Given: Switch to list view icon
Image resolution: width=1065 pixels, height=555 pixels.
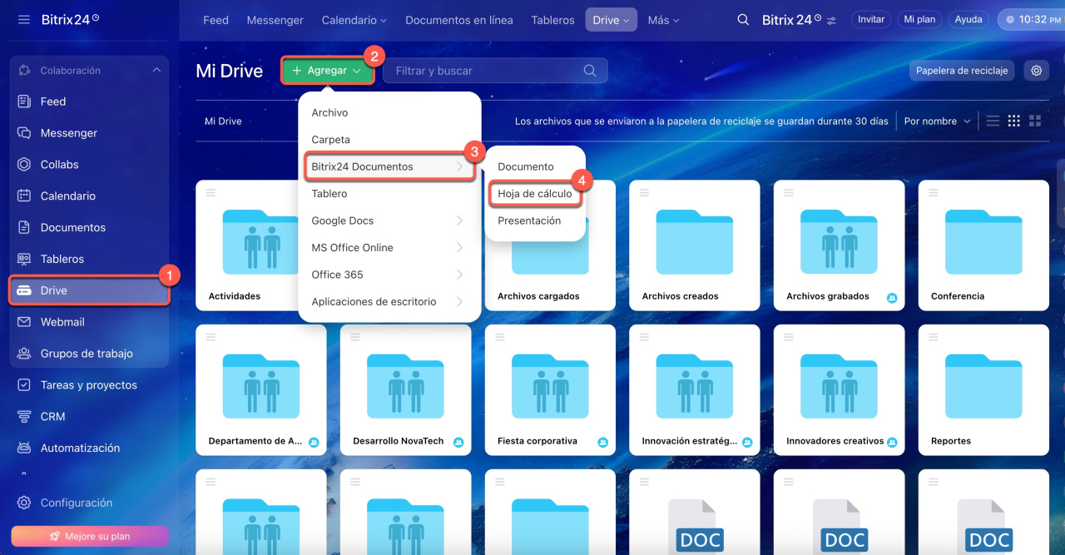Looking at the screenshot, I should coord(993,121).
